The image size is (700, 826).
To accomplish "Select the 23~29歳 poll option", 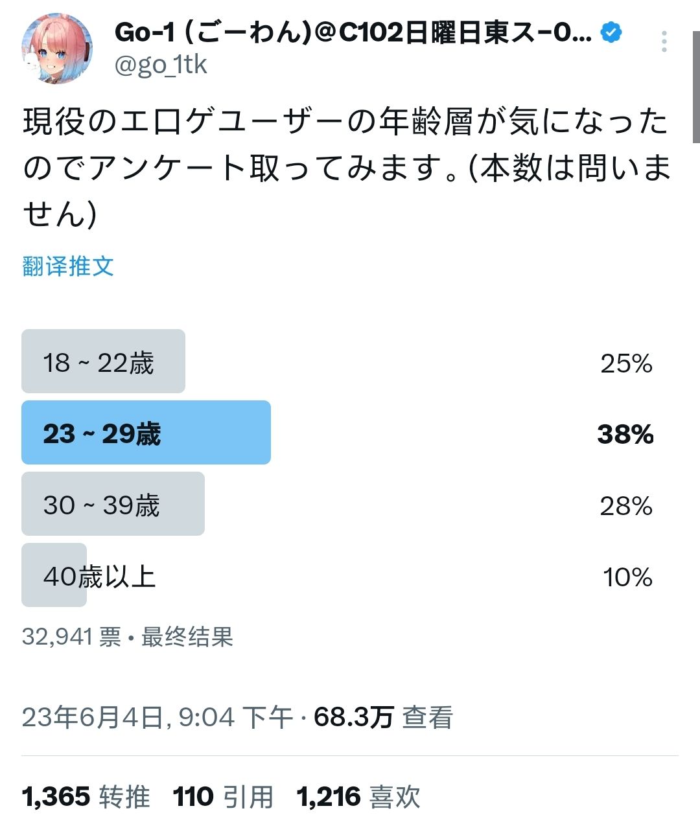I will (x=145, y=433).
